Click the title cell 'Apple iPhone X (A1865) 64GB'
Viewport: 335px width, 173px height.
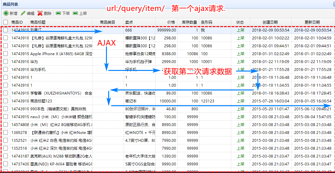point(61,54)
